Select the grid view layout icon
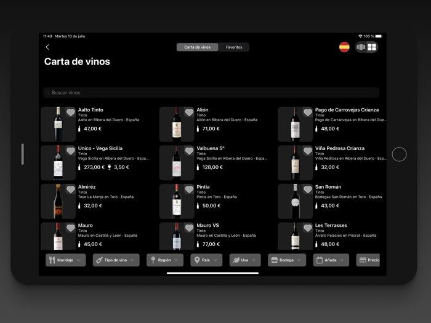This screenshot has height=323, width=431. tap(372, 47)
